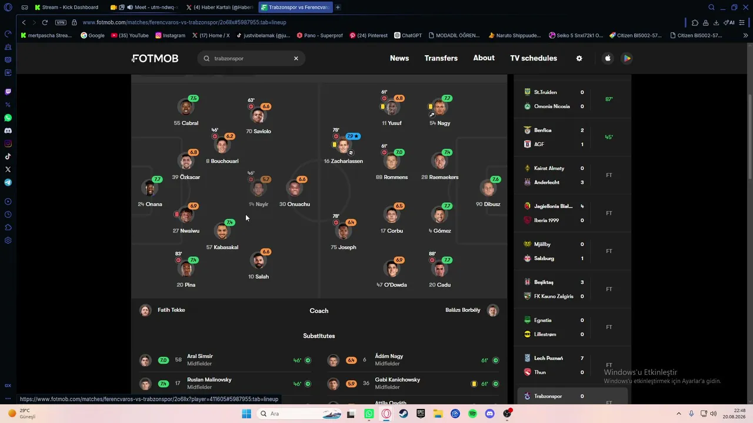Select goalkeeper Onana's photo in the lineup
Image resolution: width=753 pixels, height=423 pixels.
coord(150,189)
